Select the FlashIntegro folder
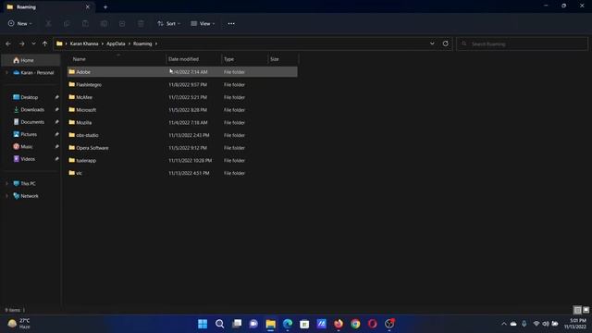The height and width of the screenshot is (333, 592). tap(182, 84)
